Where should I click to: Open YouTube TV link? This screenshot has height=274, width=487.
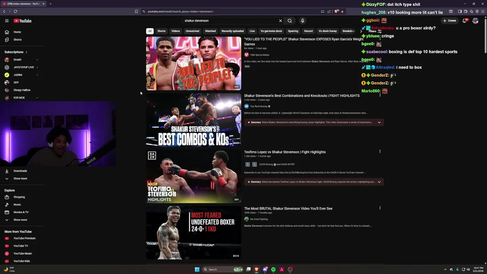(x=17, y=246)
